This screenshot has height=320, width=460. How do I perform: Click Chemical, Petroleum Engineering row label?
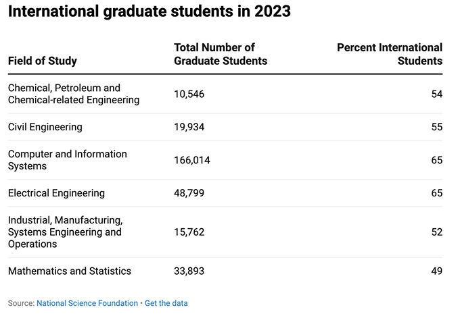73,94
